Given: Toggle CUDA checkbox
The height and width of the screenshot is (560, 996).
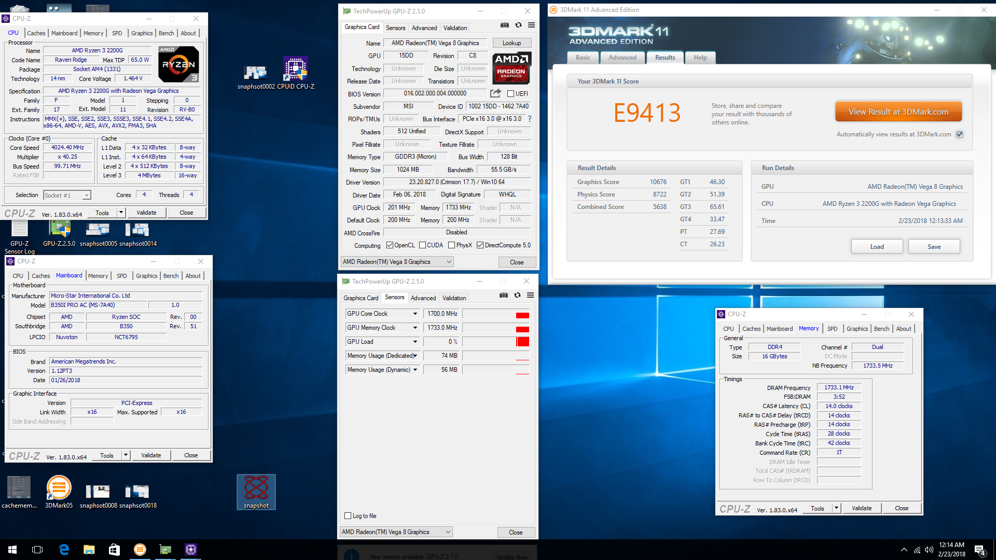Looking at the screenshot, I should (422, 245).
